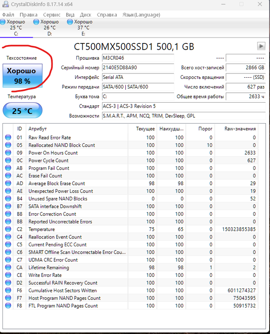The width and height of the screenshot is (270, 334).
Task: Click status icon of Power On Hours Count
Action: (x=8, y=152)
